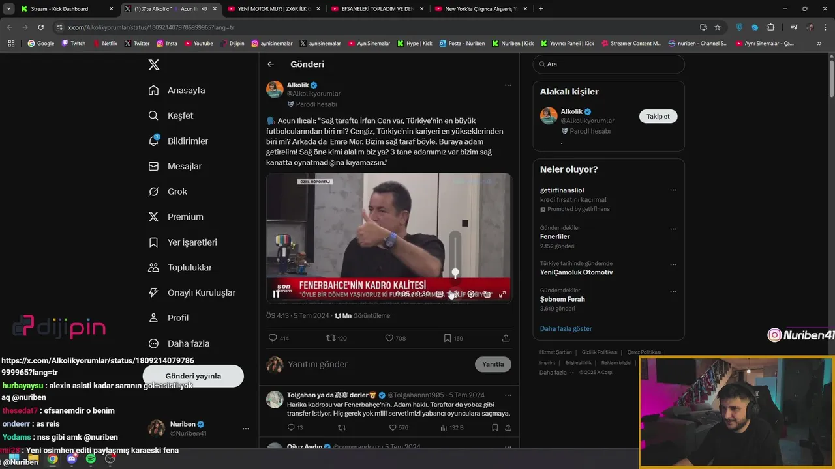Open more options on Alkolik's post
This screenshot has width=835, height=469.
click(508, 85)
